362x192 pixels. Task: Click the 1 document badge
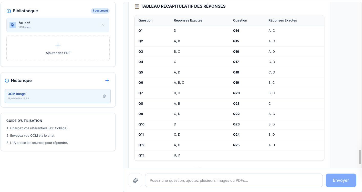[100, 11]
